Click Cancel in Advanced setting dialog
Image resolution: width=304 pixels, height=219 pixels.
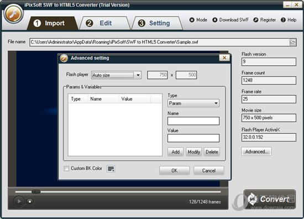[209, 170]
